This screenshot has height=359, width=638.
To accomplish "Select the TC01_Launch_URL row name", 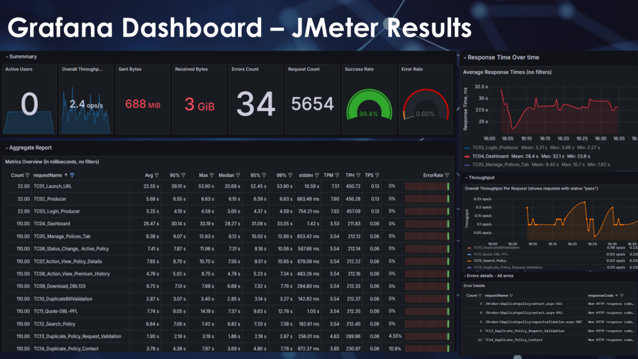I will pyautogui.click(x=52, y=186).
